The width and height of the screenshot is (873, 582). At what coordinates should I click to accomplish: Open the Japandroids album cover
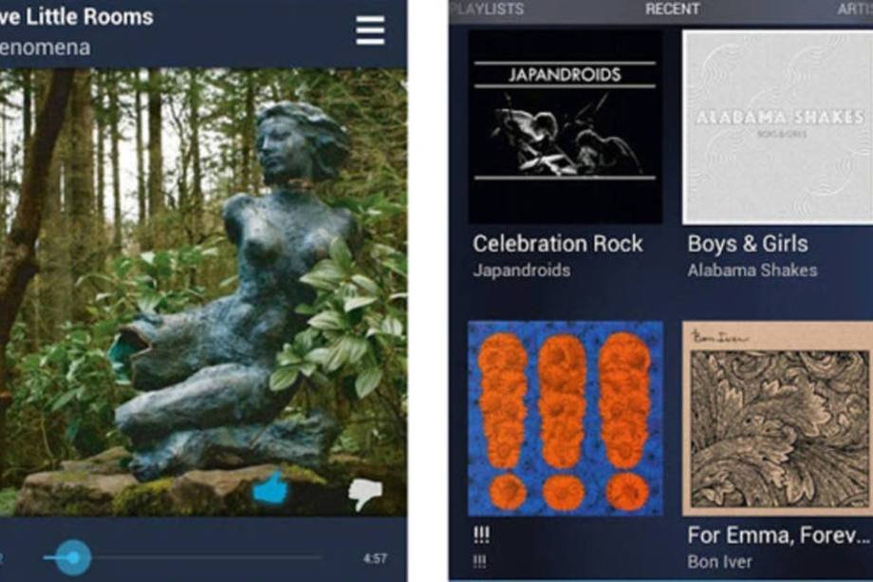pyautogui.click(x=566, y=127)
